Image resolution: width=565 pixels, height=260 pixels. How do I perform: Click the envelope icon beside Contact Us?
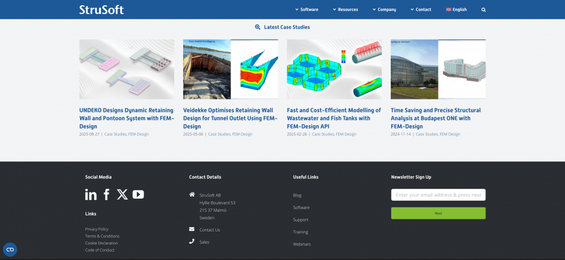tap(191, 229)
